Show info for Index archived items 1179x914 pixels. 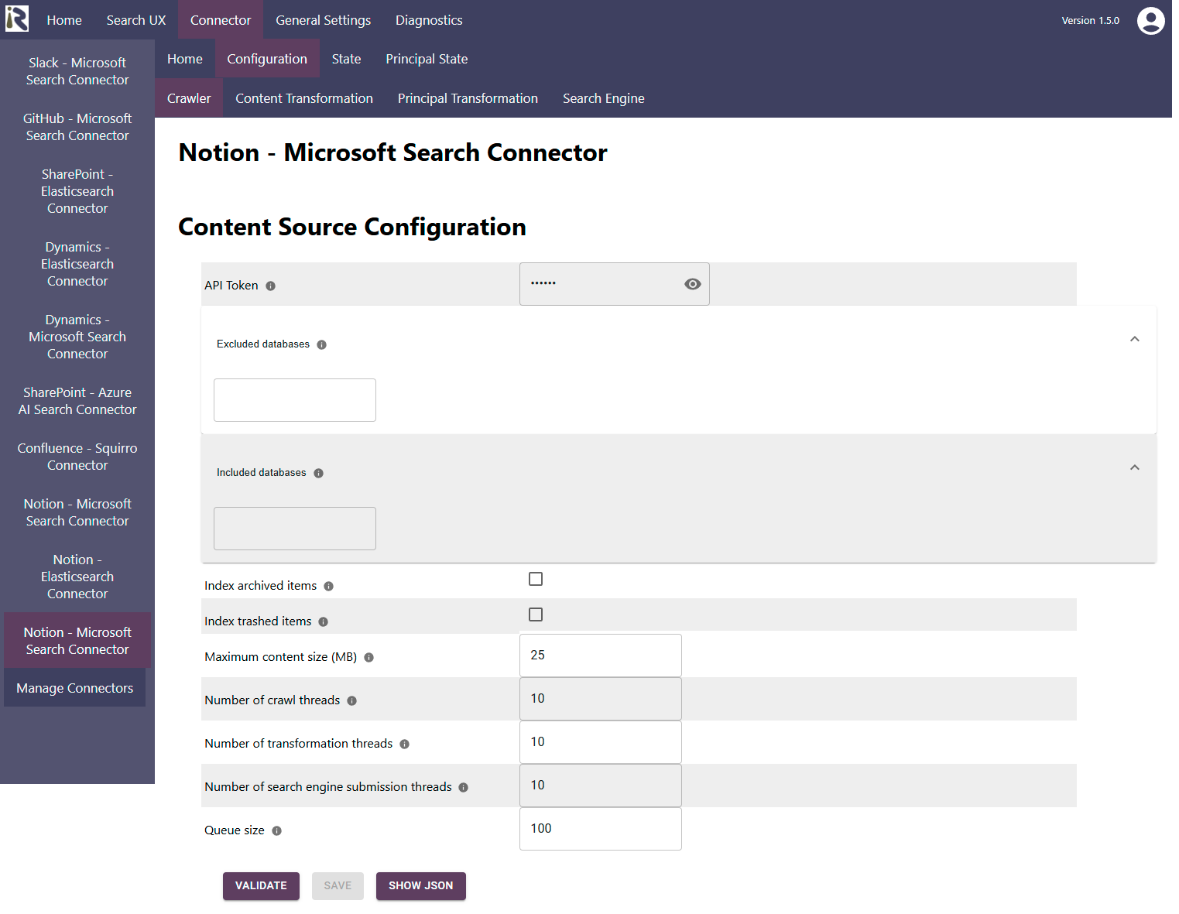(328, 586)
